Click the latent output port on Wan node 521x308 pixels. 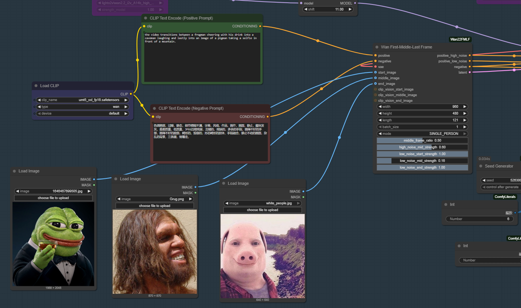[470, 72]
